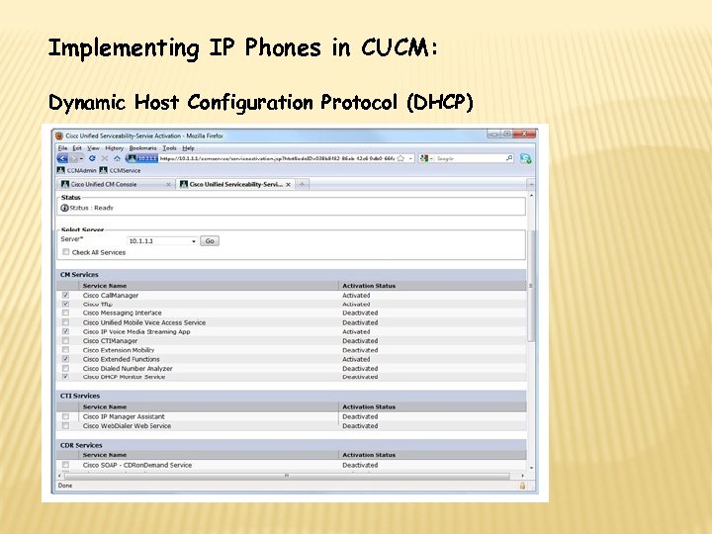Switch to Cisco Unified CM Console tab

(116, 184)
